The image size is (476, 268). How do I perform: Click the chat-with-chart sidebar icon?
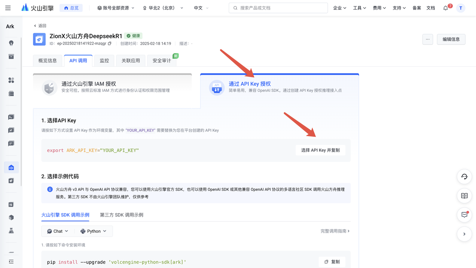[11, 130]
